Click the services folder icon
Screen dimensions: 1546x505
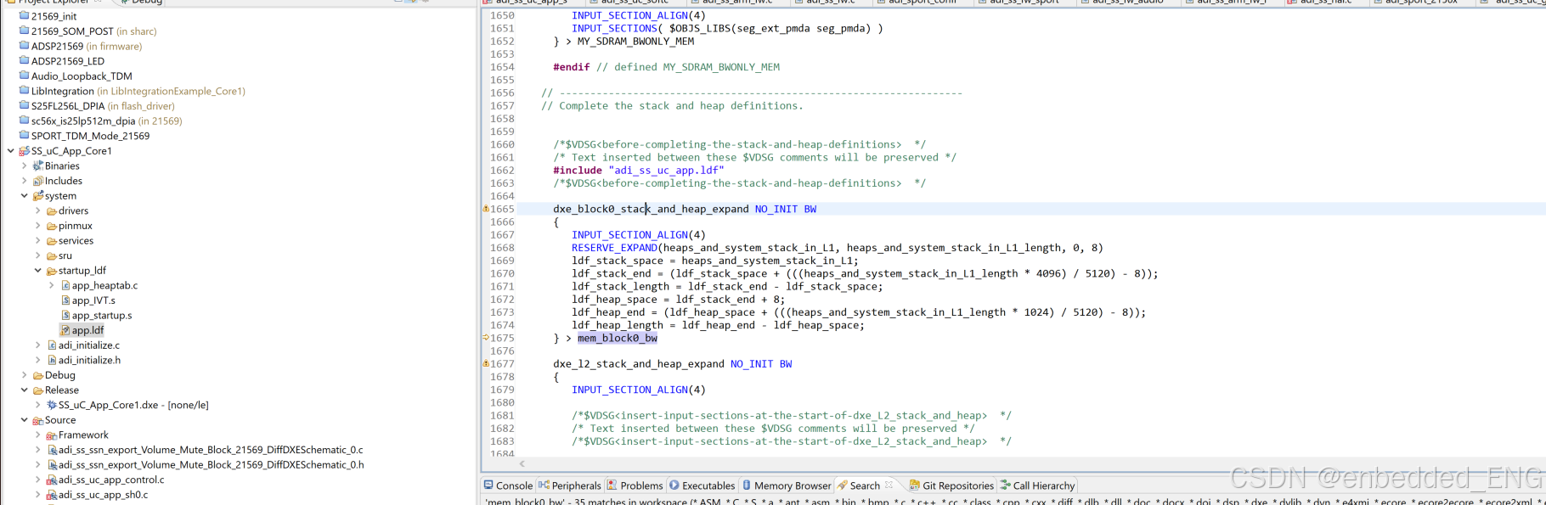click(51, 241)
